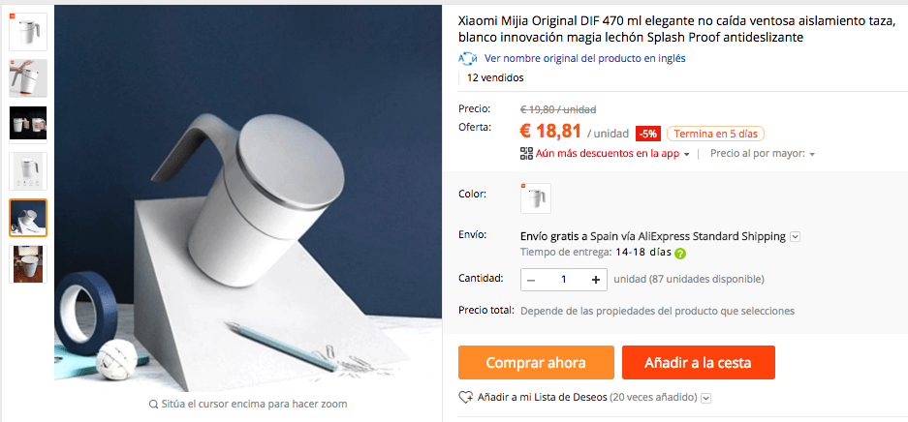Click the 'Comprar ahora' button

tap(536, 362)
